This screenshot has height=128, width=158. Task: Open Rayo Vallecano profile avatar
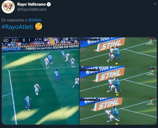(8, 7)
